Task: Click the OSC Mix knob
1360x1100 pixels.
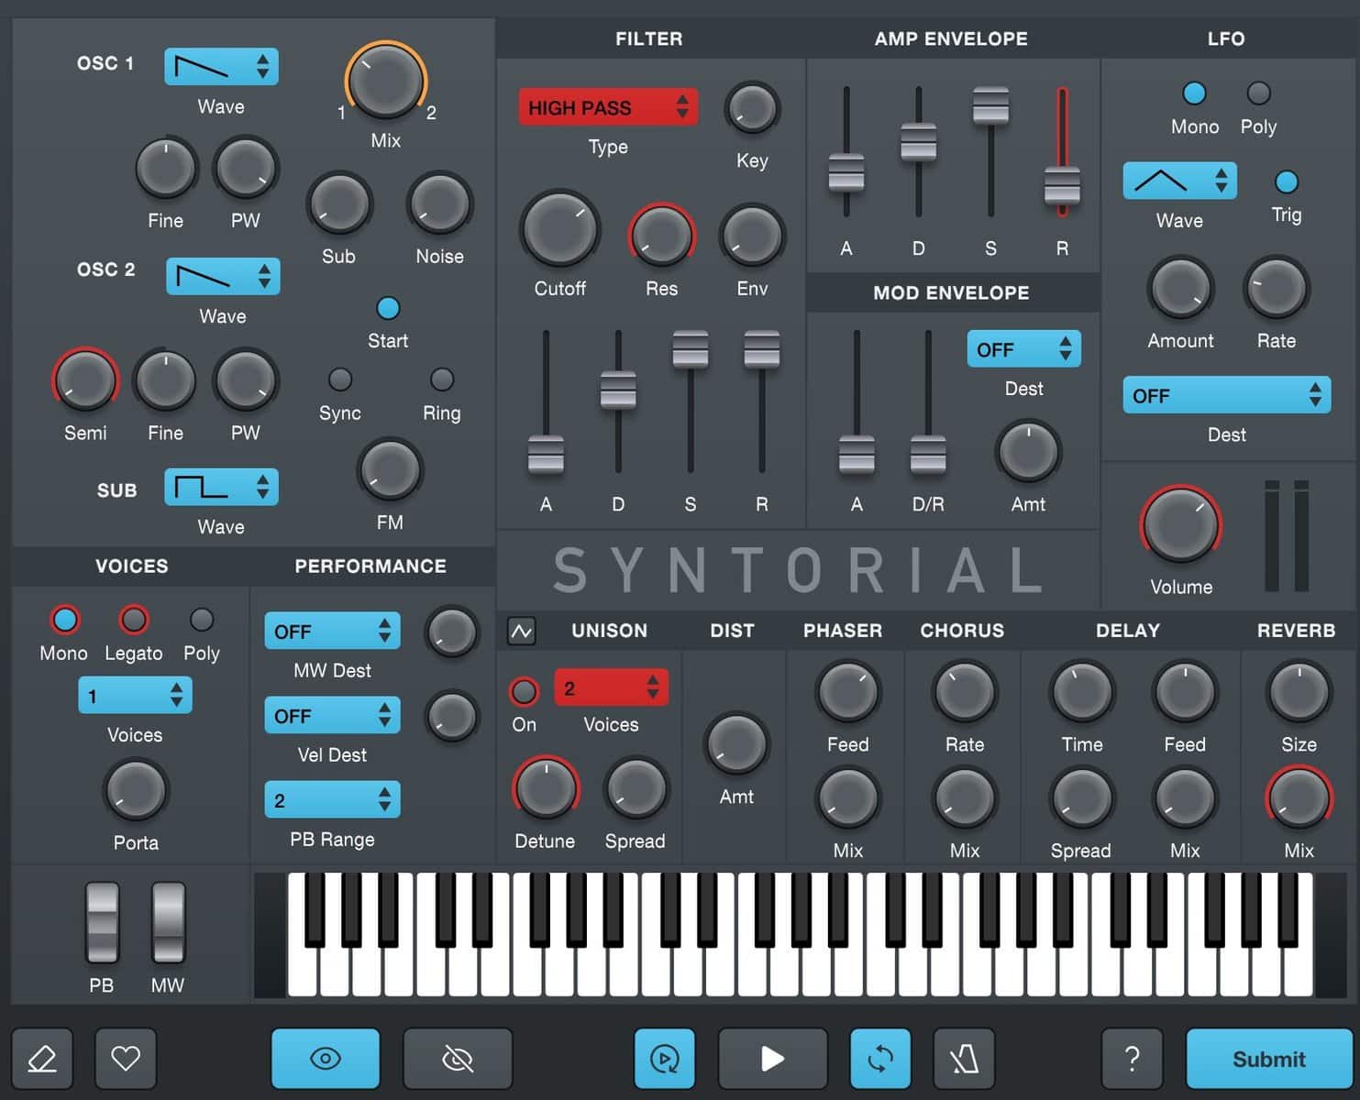Action: tap(386, 81)
